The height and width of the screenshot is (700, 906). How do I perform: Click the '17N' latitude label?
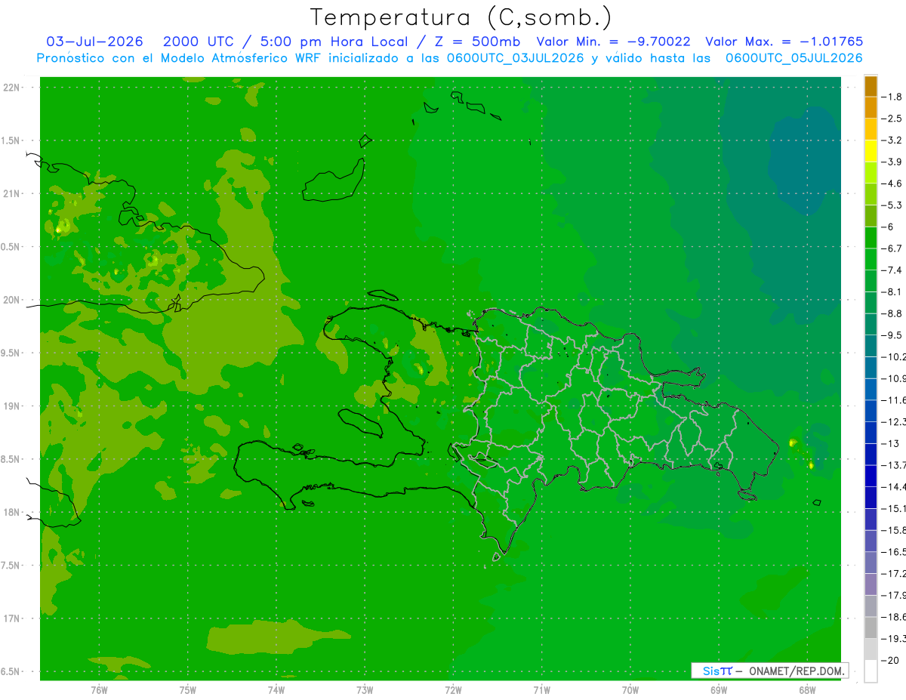11,618
